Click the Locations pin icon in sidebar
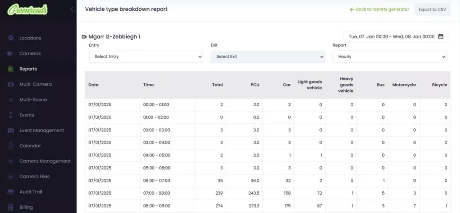This screenshot has height=213, width=460. click(10, 38)
